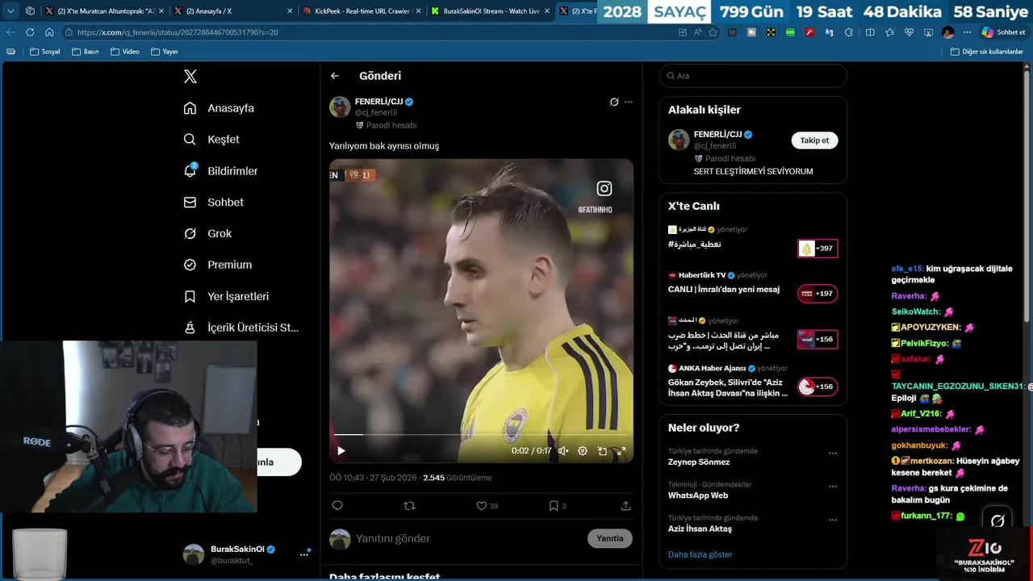Like the post with 39 likes
Image resolution: width=1033 pixels, height=581 pixels.
click(x=487, y=506)
